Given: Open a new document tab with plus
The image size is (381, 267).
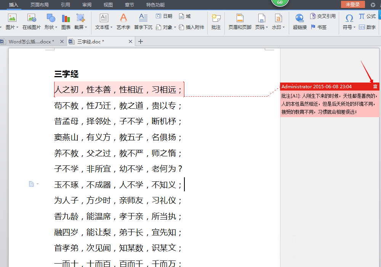Looking at the screenshot, I should [141, 41].
